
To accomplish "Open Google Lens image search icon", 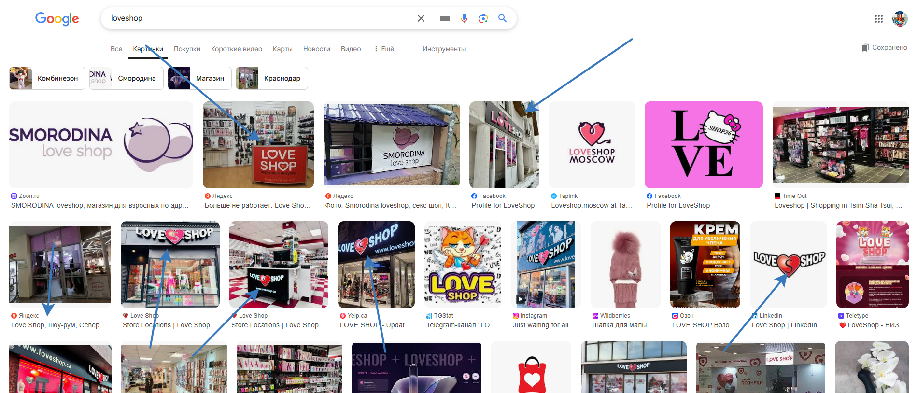I will click(483, 18).
